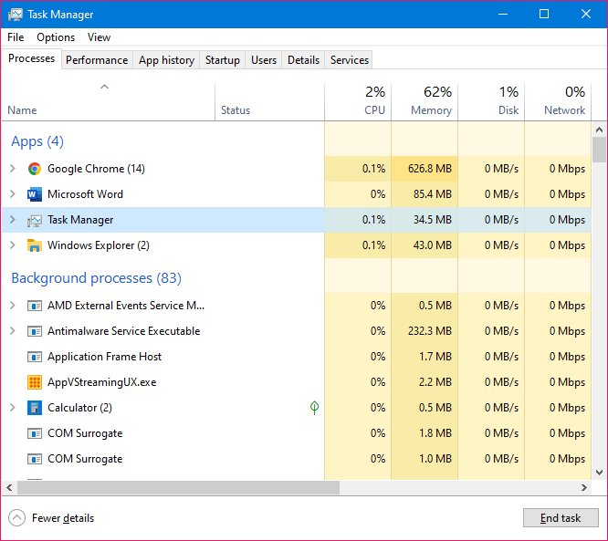The image size is (608, 541).
Task: Click the Google Chrome icon in Apps list
Action: [x=35, y=169]
